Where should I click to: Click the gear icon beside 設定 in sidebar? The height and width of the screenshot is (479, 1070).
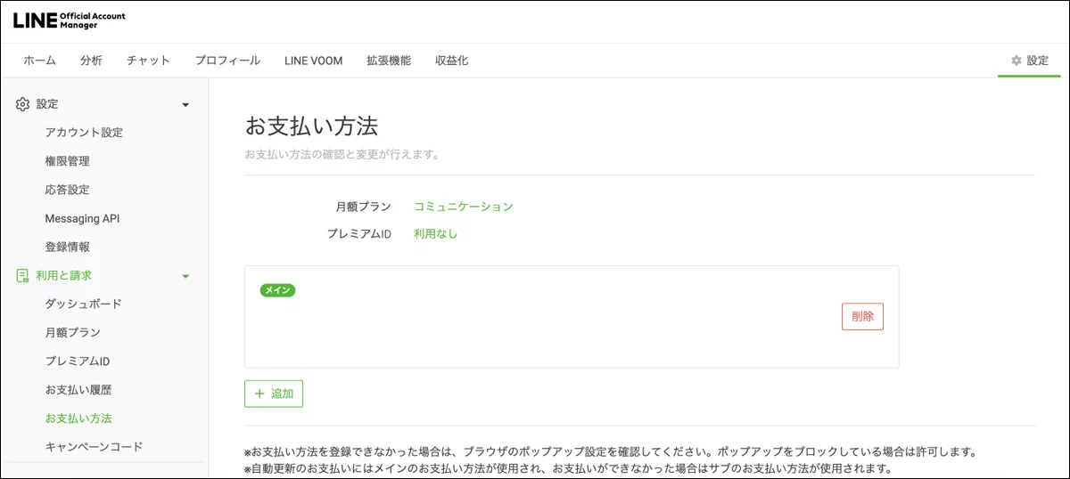[x=23, y=104]
